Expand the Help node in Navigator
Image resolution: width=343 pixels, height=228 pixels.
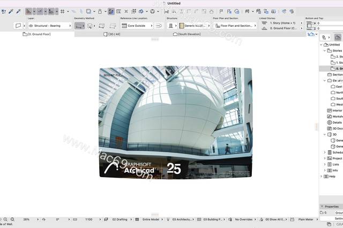[321, 177]
